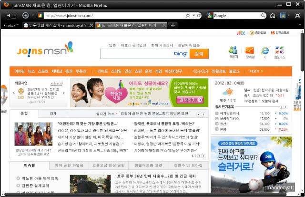Go to next page of headlines (1/2)
Viewport: 305px width, 197px height.
click(203, 156)
